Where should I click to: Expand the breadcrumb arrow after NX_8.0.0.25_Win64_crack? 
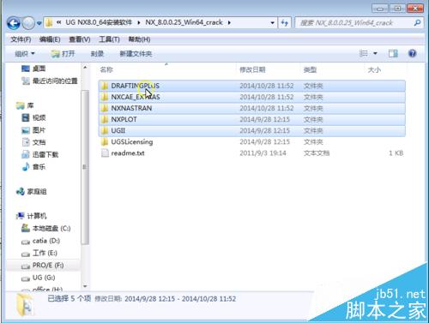click(x=229, y=22)
